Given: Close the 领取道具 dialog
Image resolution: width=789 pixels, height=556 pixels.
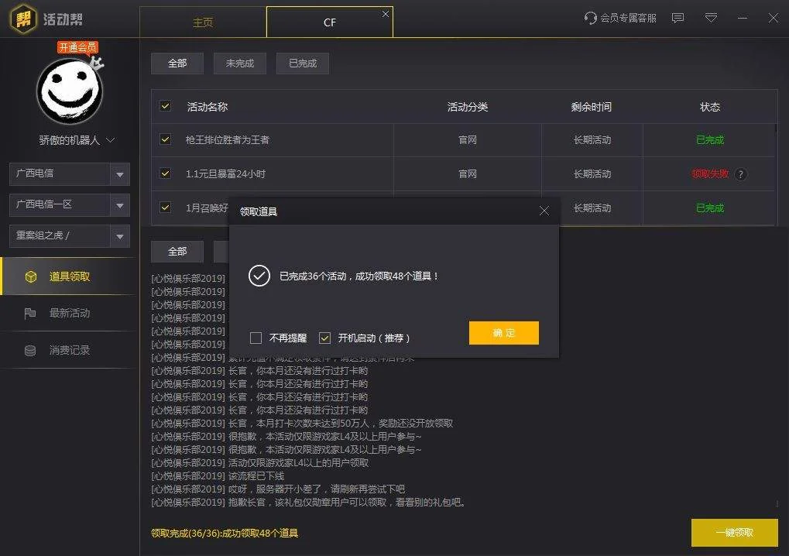Looking at the screenshot, I should [544, 211].
